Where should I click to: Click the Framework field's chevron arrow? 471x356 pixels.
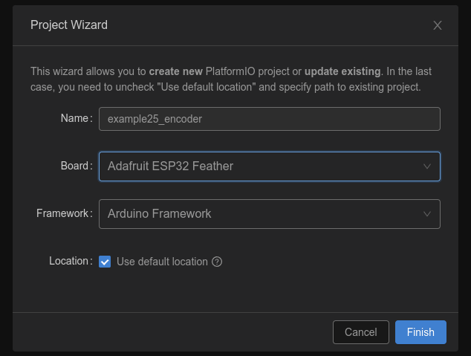click(427, 214)
